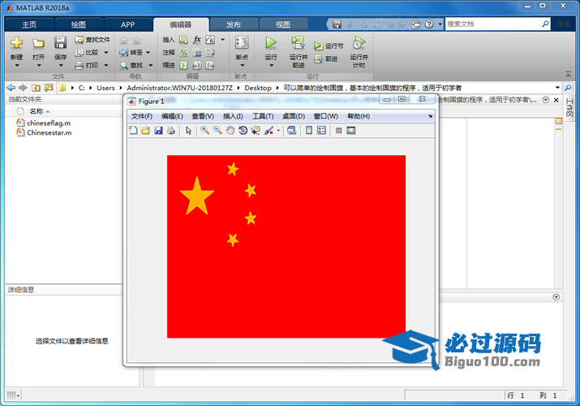Screen dimensions: 580x406
Task: Toggle the data cursor tool
Action: point(256,130)
